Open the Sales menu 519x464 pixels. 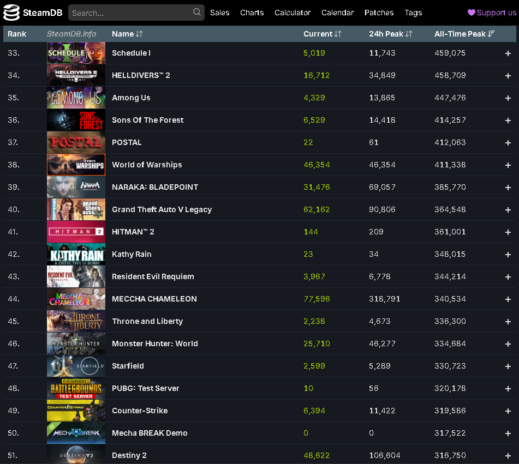[x=220, y=13]
